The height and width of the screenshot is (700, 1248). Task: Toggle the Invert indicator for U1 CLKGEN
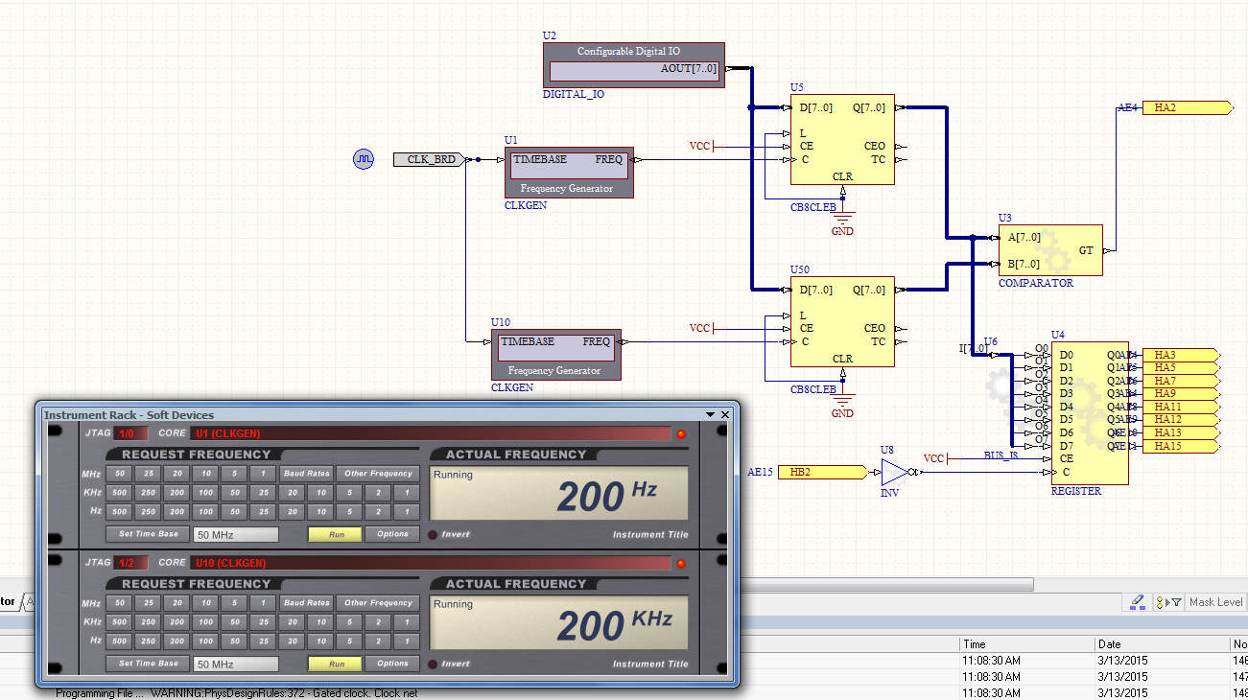(433, 534)
